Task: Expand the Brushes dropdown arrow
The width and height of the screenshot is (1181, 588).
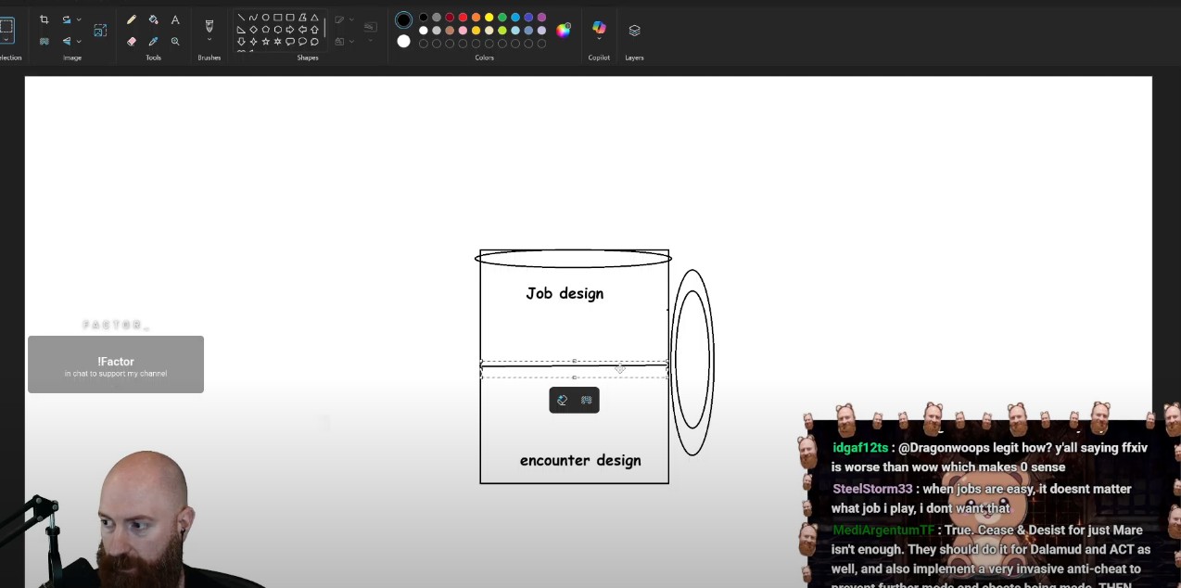Action: pos(209,39)
